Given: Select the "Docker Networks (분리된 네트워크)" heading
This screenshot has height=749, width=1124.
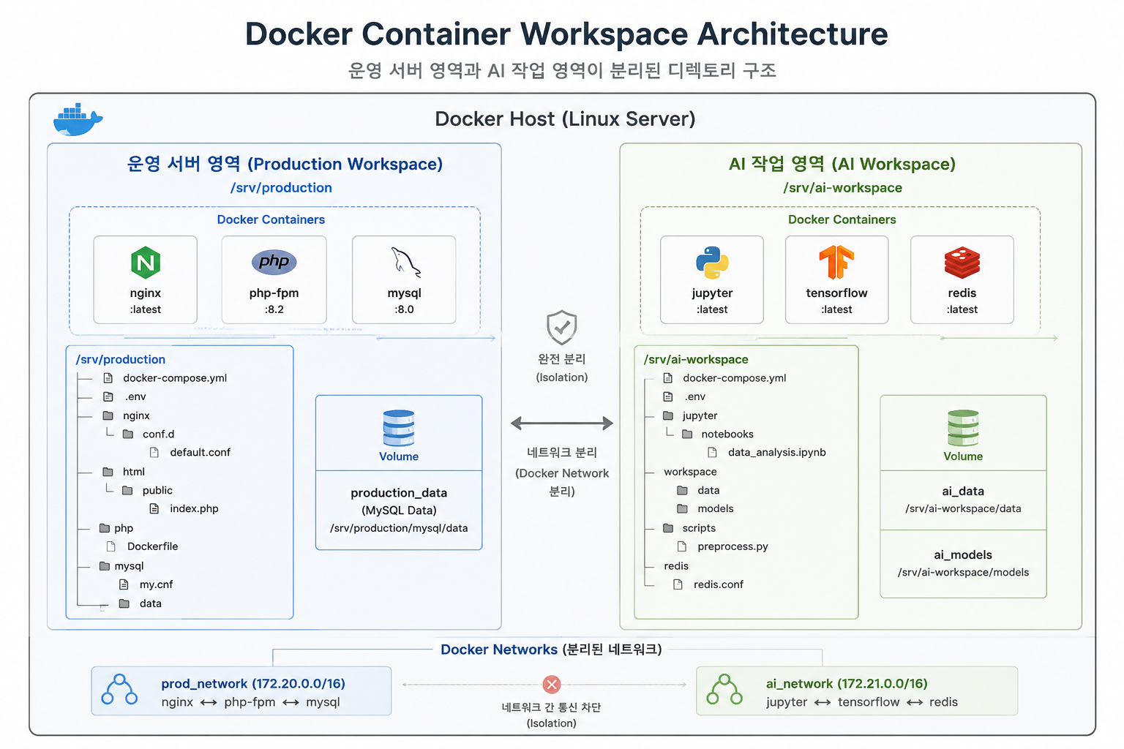Looking at the screenshot, I should 551,650.
